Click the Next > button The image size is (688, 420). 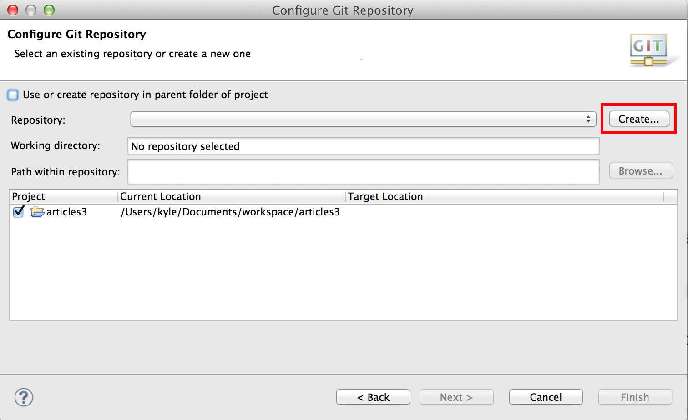click(456, 397)
